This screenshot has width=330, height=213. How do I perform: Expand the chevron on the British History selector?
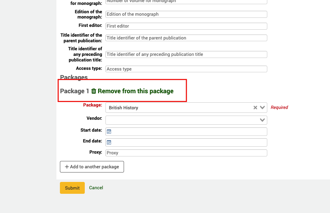point(262,107)
